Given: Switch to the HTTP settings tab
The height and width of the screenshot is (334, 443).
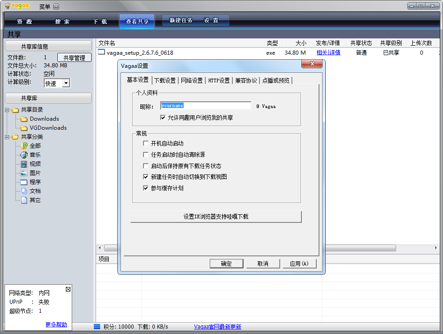Looking at the screenshot, I should point(219,80).
